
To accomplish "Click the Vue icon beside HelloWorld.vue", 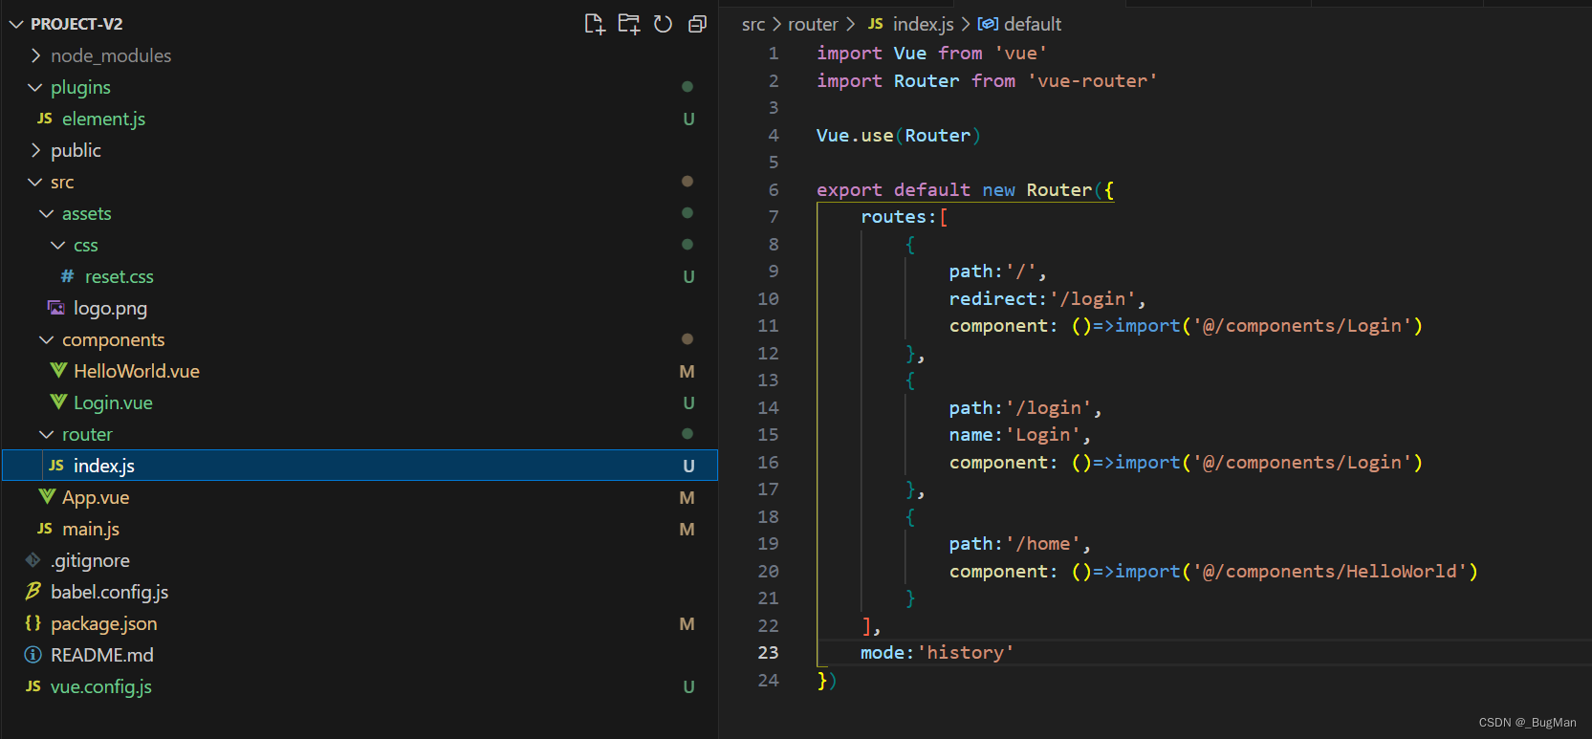I will [x=58, y=371].
